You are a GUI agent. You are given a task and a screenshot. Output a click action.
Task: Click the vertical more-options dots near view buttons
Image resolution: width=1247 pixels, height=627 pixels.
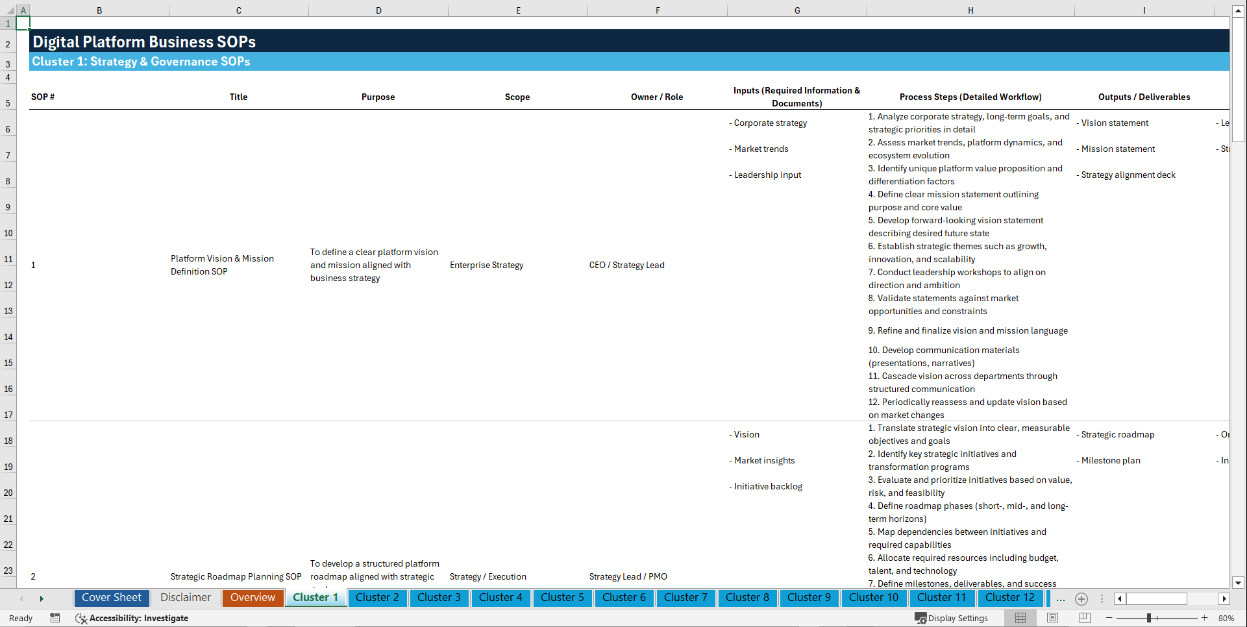[x=1102, y=599]
